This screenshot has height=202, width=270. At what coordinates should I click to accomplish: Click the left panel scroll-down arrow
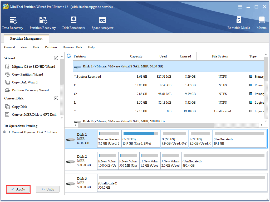62,118
